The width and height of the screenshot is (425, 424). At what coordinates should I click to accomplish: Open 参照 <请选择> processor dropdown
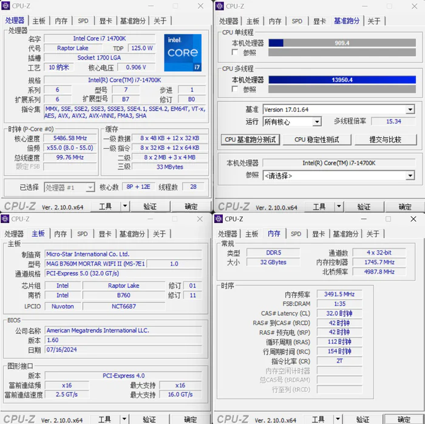pos(410,176)
